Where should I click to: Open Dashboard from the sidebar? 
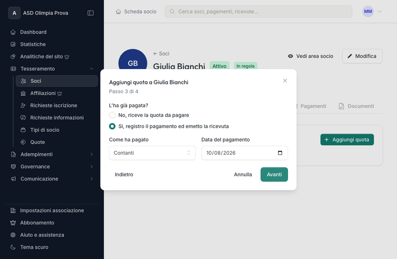pyautogui.click(x=52, y=32)
